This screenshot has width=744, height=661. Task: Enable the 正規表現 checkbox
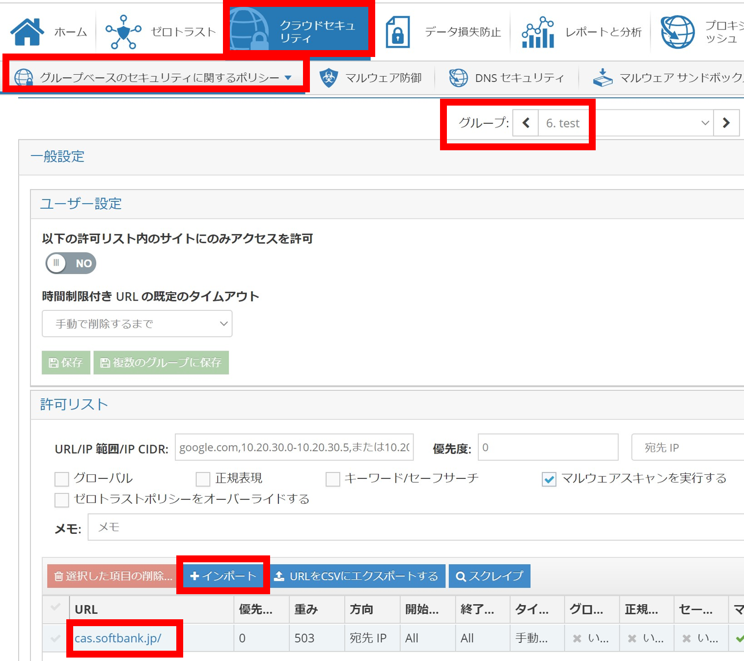point(202,479)
